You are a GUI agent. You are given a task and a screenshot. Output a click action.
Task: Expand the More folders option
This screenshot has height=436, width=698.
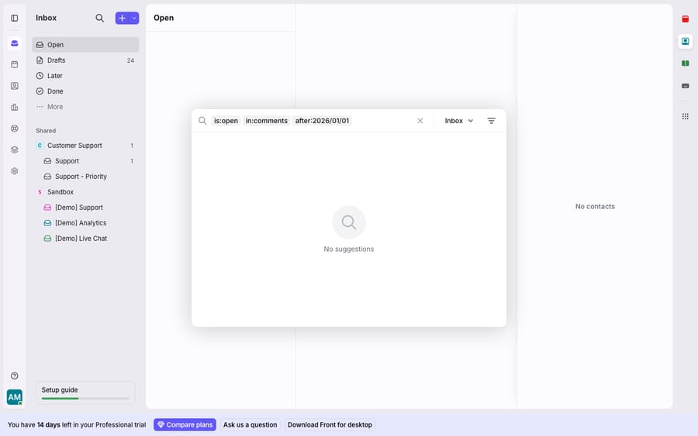[85, 107]
